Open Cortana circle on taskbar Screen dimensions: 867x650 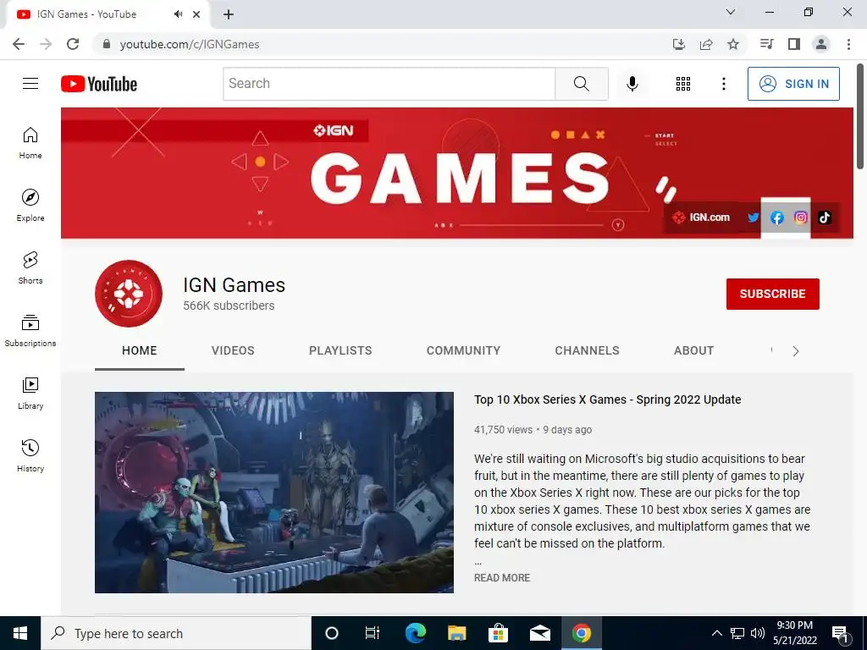coord(332,633)
